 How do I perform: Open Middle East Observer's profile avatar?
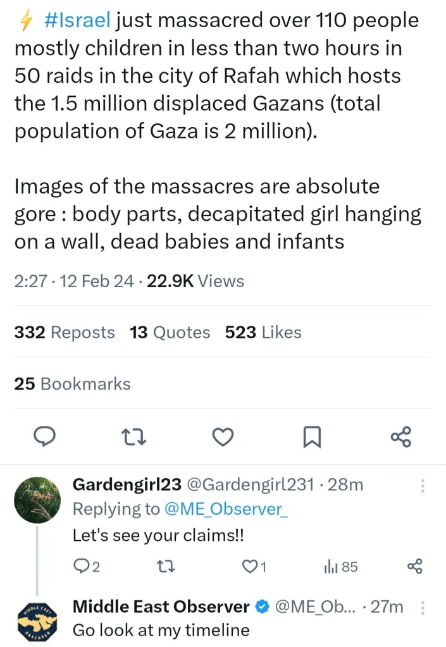(37, 620)
